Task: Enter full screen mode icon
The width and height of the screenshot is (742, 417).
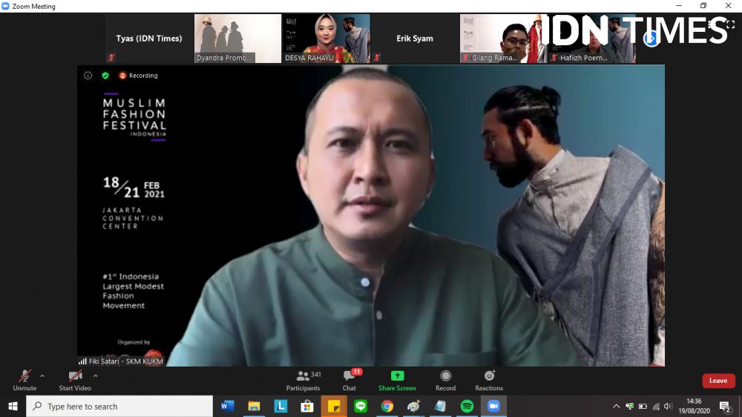Action: tap(730, 24)
